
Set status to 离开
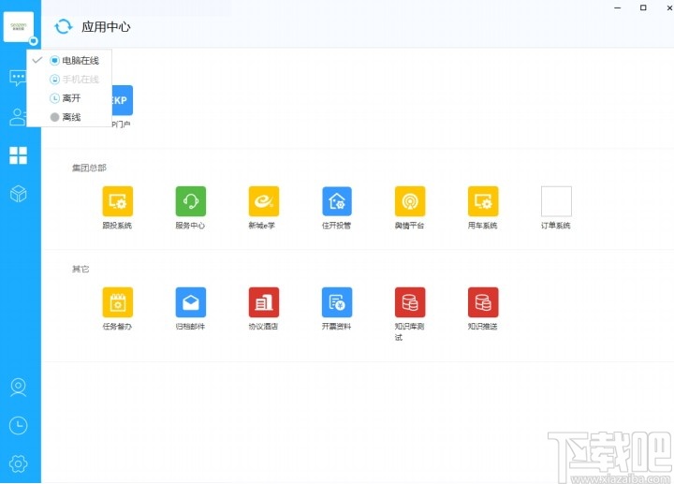(x=69, y=98)
